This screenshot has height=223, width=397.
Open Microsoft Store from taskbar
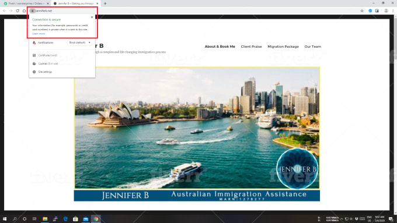pos(75,219)
